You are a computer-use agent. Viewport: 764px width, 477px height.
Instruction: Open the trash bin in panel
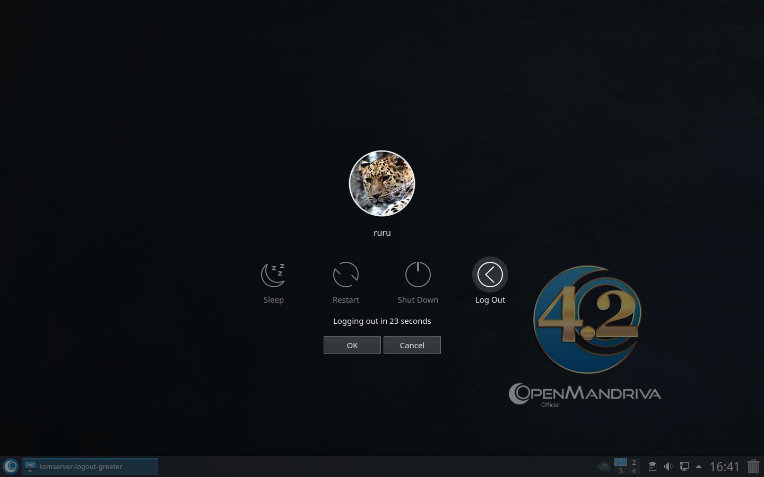click(x=753, y=466)
